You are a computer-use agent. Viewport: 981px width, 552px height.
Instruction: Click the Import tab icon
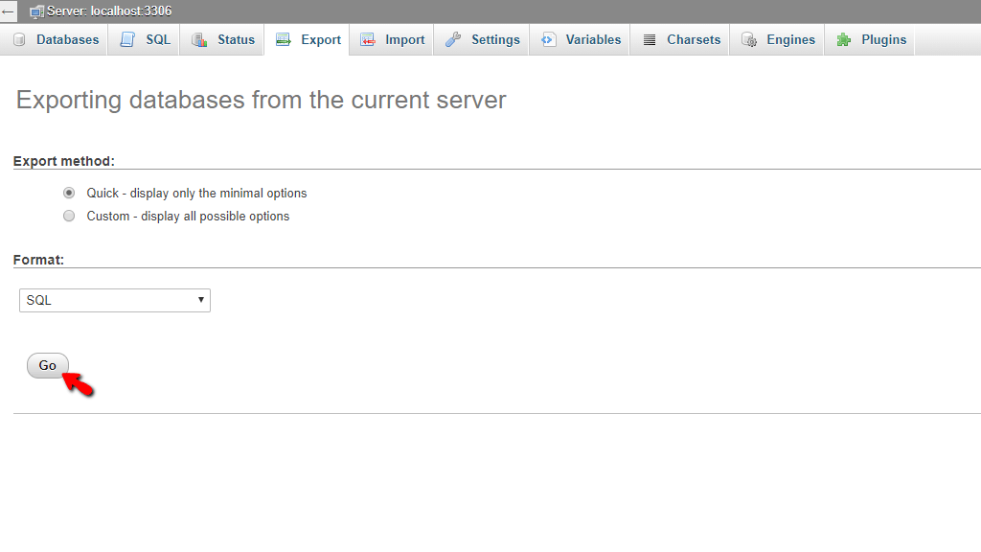tap(368, 40)
